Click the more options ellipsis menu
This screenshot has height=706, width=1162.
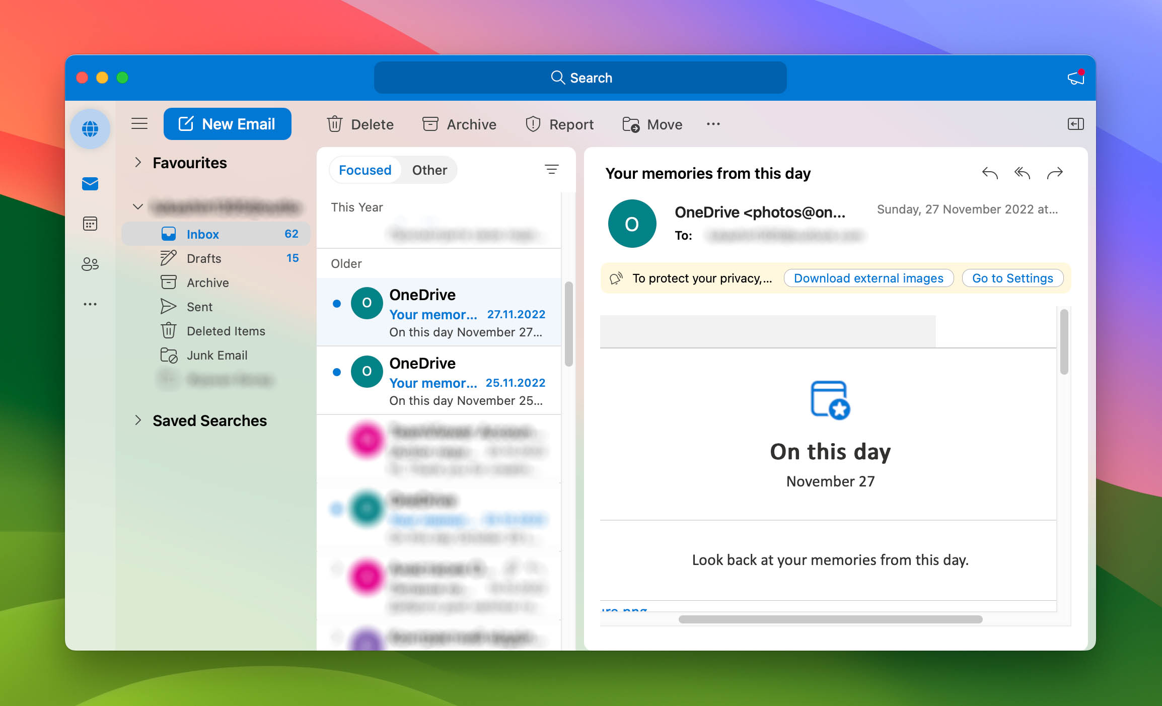click(713, 124)
